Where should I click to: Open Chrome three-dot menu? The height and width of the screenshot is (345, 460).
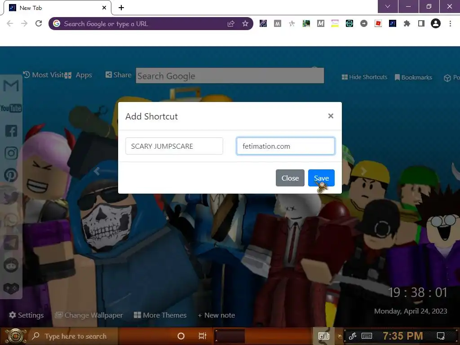pyautogui.click(x=450, y=23)
